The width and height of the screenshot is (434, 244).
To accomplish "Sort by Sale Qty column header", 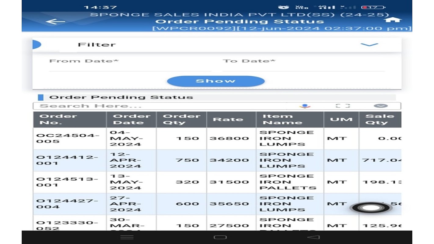I will coord(380,120).
